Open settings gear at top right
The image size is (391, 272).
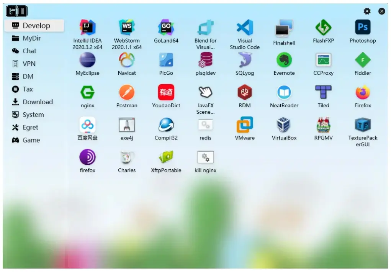pos(367,11)
